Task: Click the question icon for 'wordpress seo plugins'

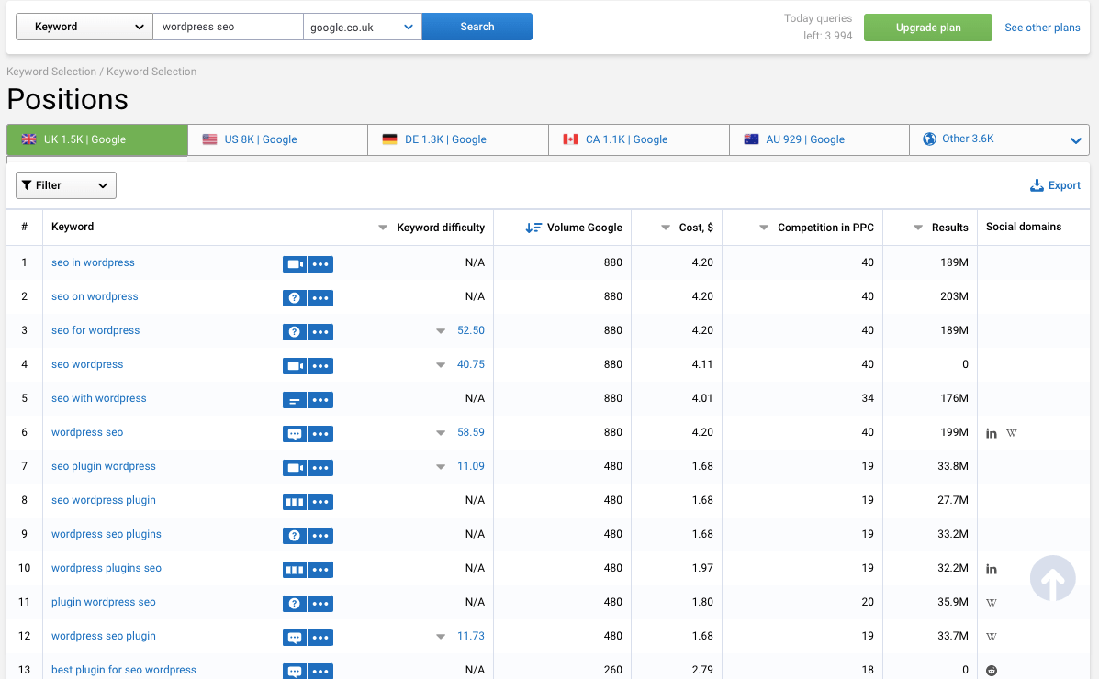Action: coord(295,535)
